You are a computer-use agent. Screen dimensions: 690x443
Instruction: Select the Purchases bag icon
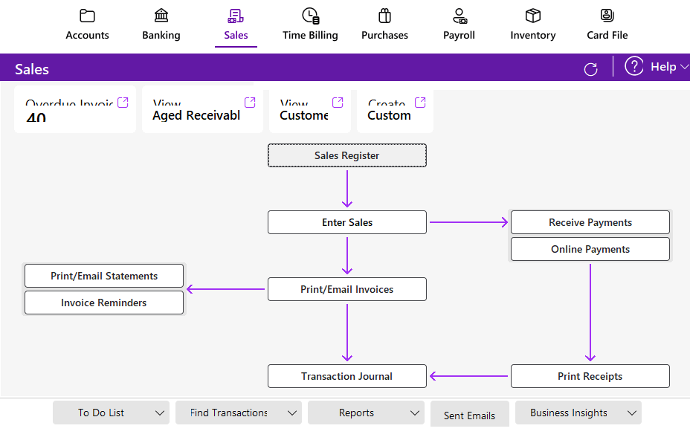[384, 16]
